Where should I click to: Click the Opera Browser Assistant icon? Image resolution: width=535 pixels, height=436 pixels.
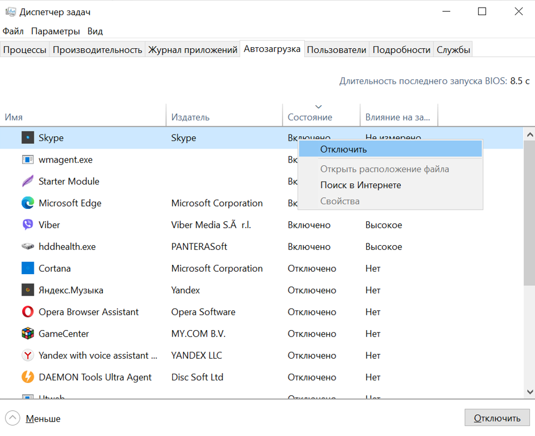pos(28,312)
